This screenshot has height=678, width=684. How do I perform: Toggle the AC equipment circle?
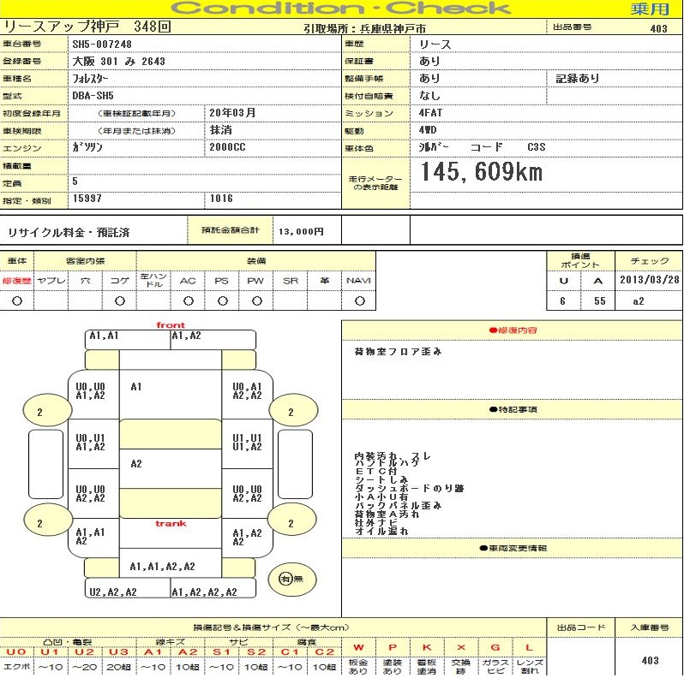pyautogui.click(x=188, y=301)
